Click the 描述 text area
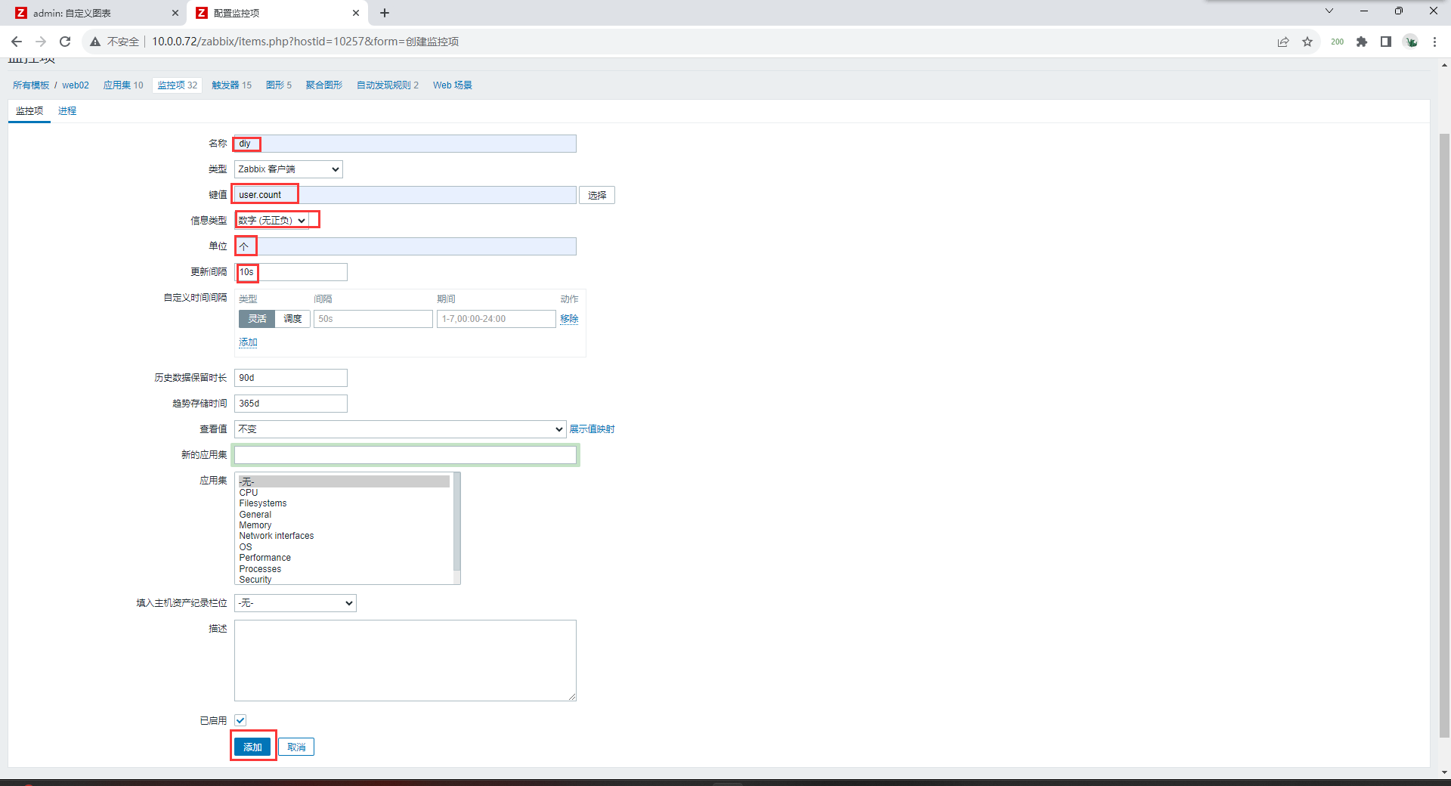This screenshot has height=786, width=1451. [405, 661]
